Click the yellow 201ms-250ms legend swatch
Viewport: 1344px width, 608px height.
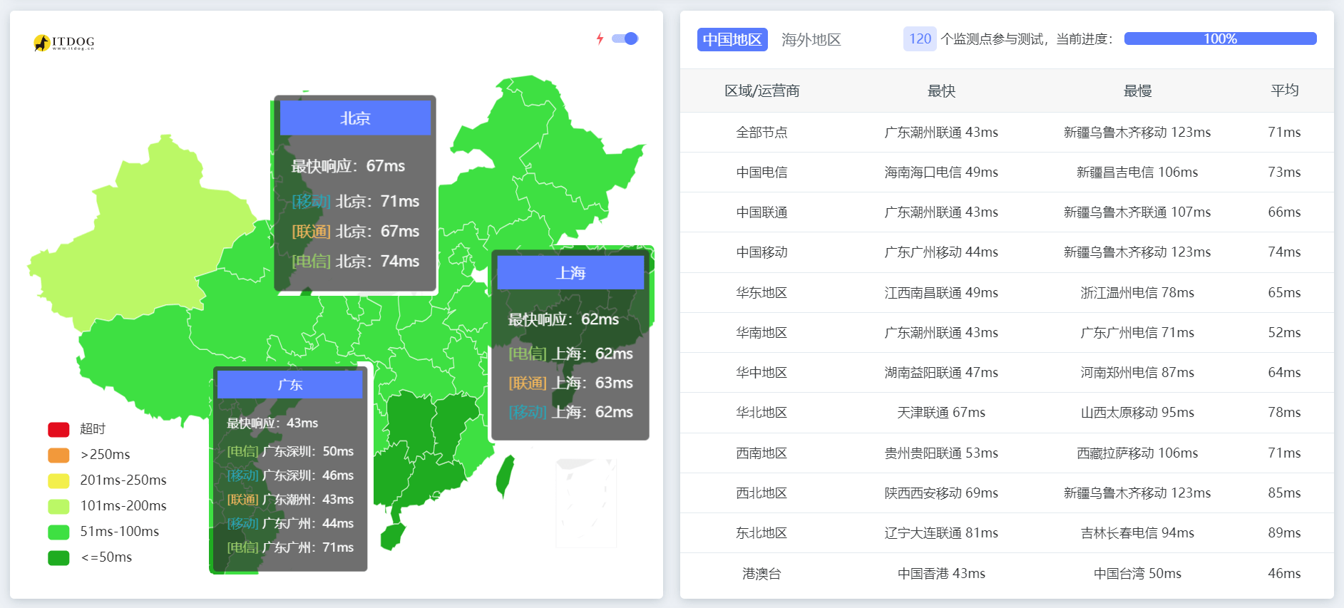[x=58, y=480]
